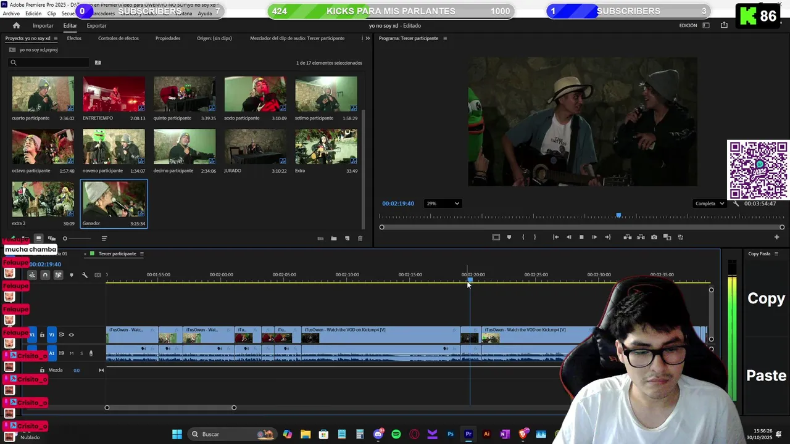Screen dimensions: 790x444
Task: Toggle linked selection in timeline
Action: point(58,275)
